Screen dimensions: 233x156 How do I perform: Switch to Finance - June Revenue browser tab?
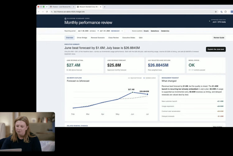(62, 7)
